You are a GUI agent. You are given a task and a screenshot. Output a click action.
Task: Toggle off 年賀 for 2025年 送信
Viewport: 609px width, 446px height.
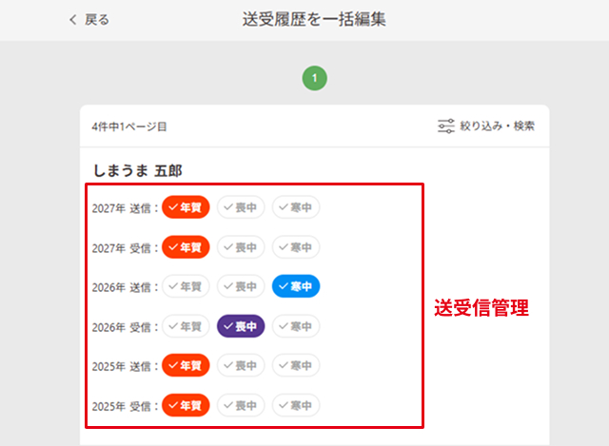click(x=186, y=365)
